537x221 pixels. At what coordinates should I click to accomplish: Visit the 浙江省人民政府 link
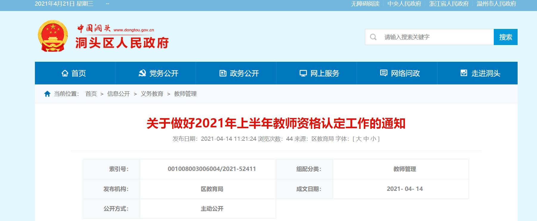coord(449,4)
